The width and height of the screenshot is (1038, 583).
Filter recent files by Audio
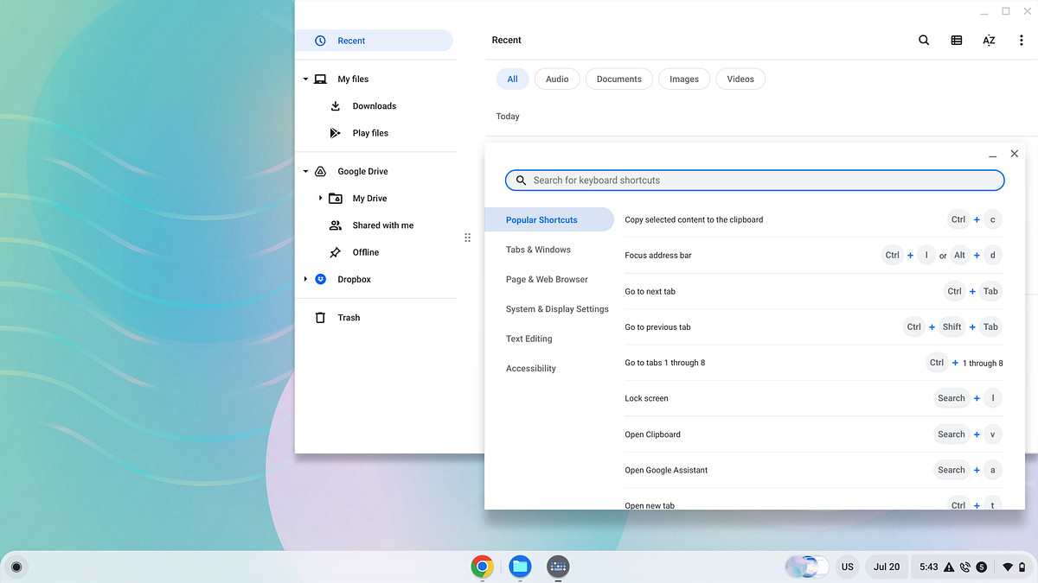click(557, 79)
